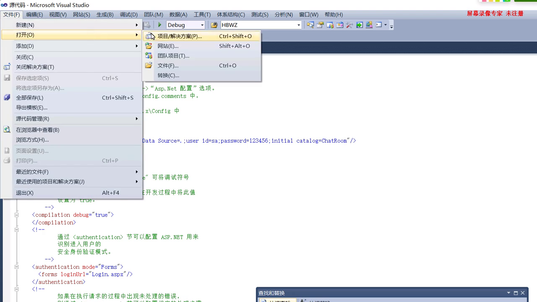Expand the 新建(N) submenu

click(x=137, y=25)
